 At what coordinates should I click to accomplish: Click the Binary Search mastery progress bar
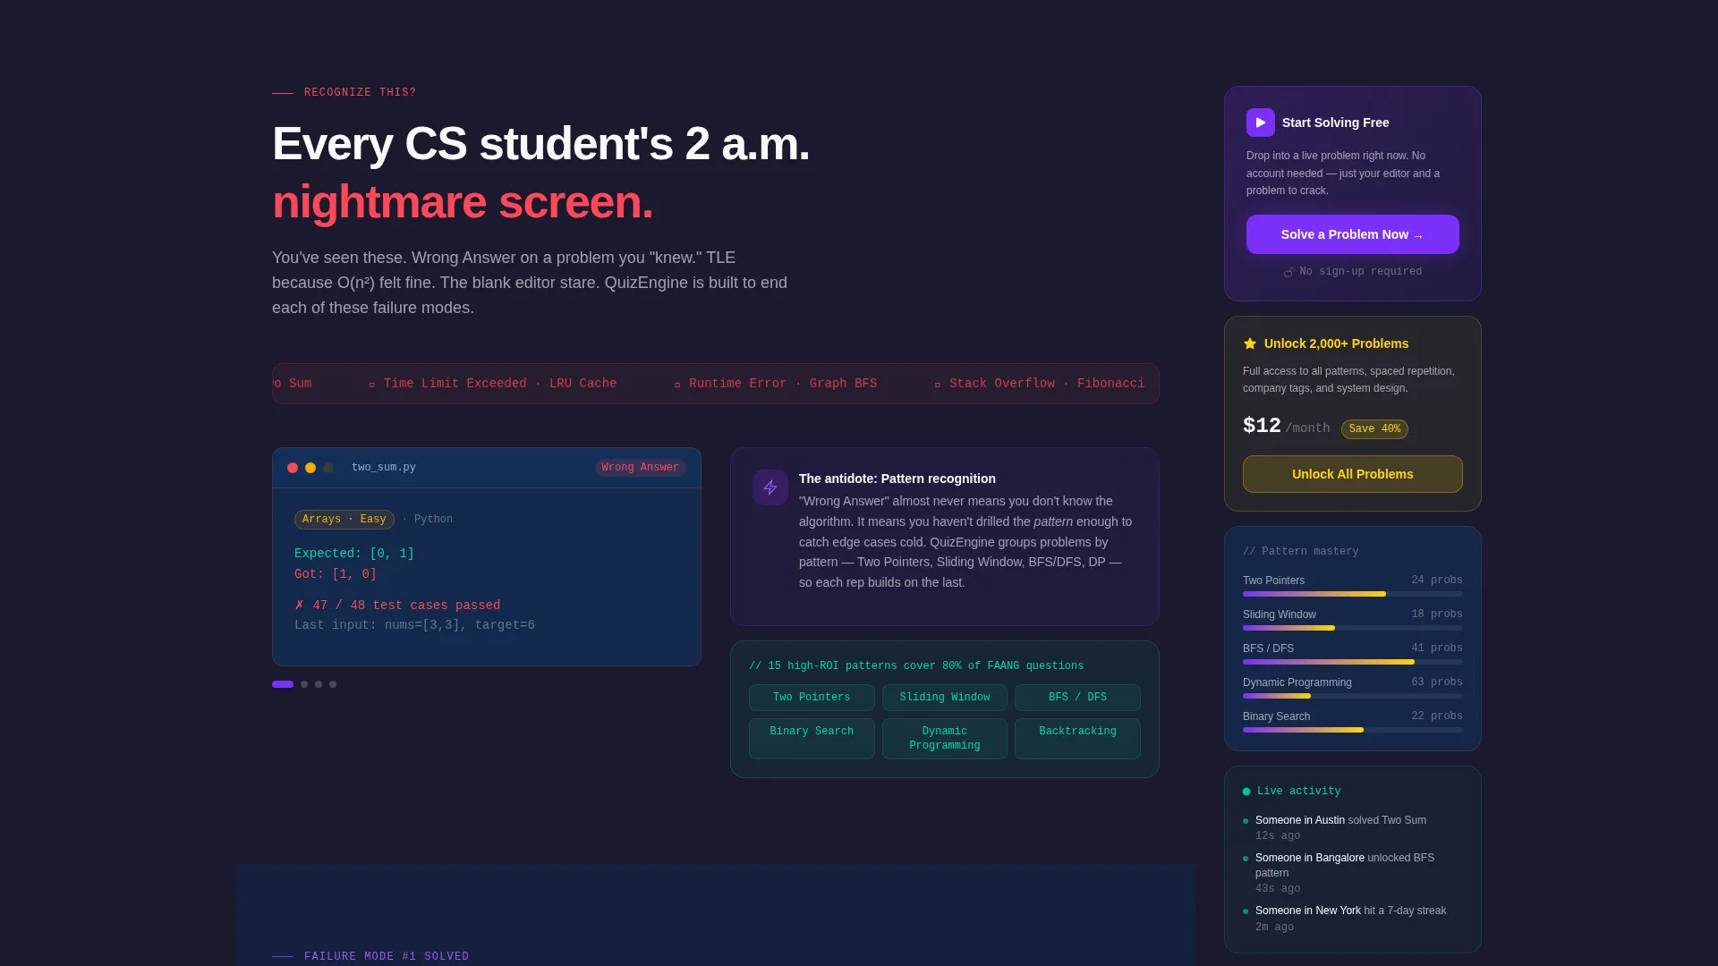[x=1353, y=730]
